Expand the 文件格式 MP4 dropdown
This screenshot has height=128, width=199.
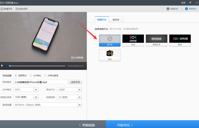(36, 90)
